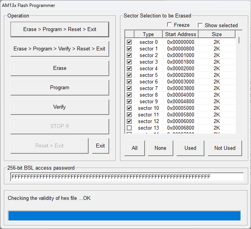Enable the Freeze checkbox

[x=169, y=25]
